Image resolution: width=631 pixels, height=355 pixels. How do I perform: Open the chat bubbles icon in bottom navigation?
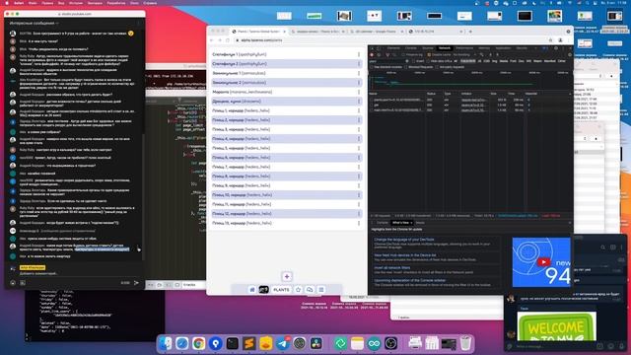(x=310, y=289)
